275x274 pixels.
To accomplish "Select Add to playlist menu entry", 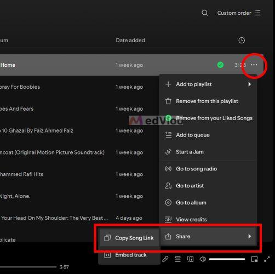I will 208,84.
